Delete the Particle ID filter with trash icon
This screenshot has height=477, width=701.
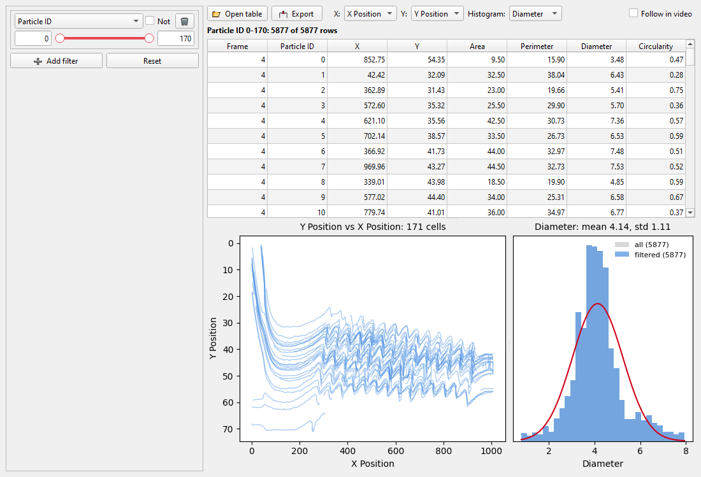pyautogui.click(x=185, y=21)
